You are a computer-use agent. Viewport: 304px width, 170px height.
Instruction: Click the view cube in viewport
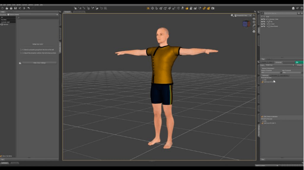tap(246, 24)
